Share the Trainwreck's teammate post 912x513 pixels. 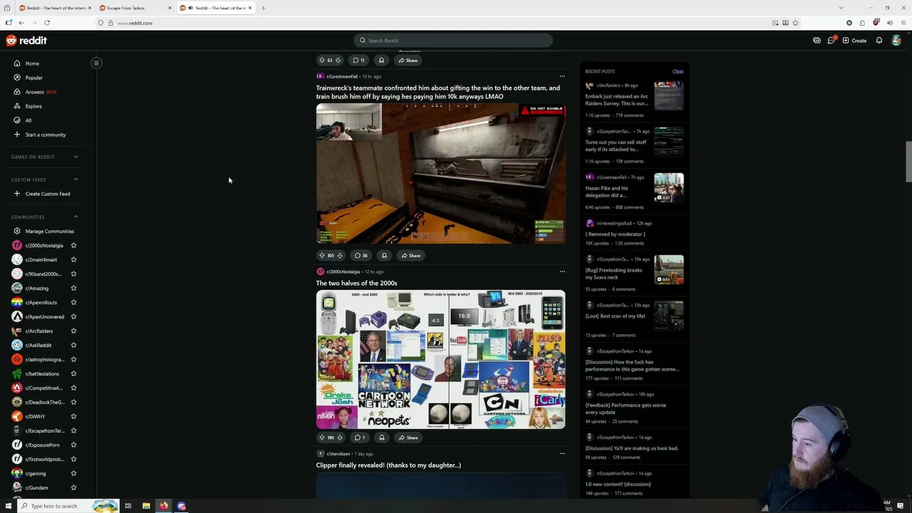410,256
